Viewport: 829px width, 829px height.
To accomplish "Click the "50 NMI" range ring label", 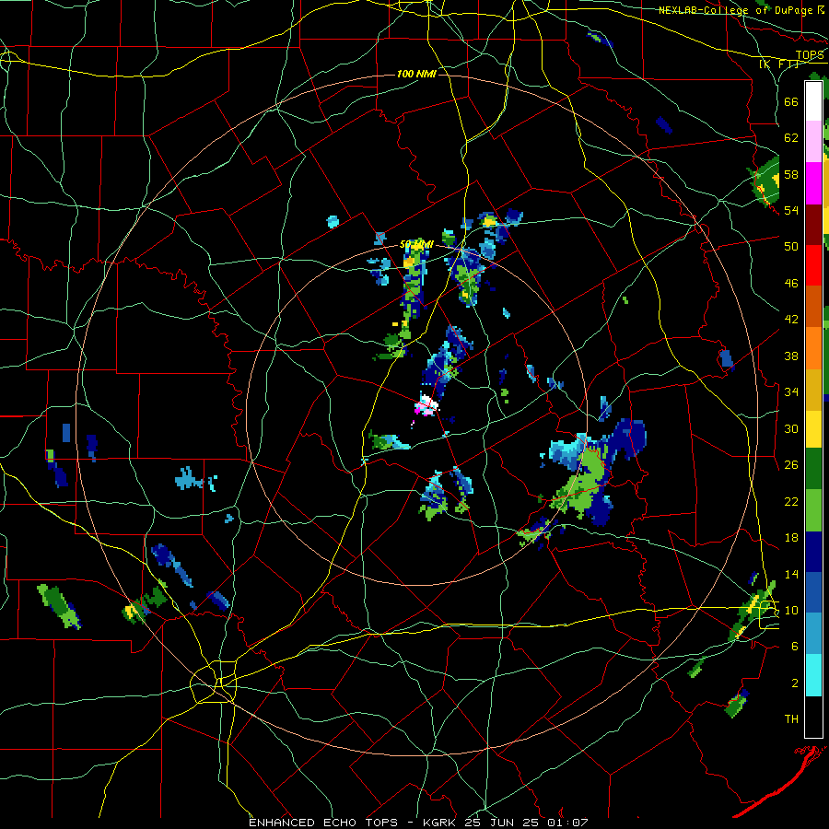I will [x=416, y=245].
